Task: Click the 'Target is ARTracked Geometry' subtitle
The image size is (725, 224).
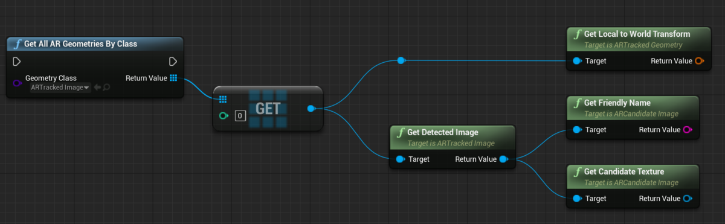Action: point(633,45)
